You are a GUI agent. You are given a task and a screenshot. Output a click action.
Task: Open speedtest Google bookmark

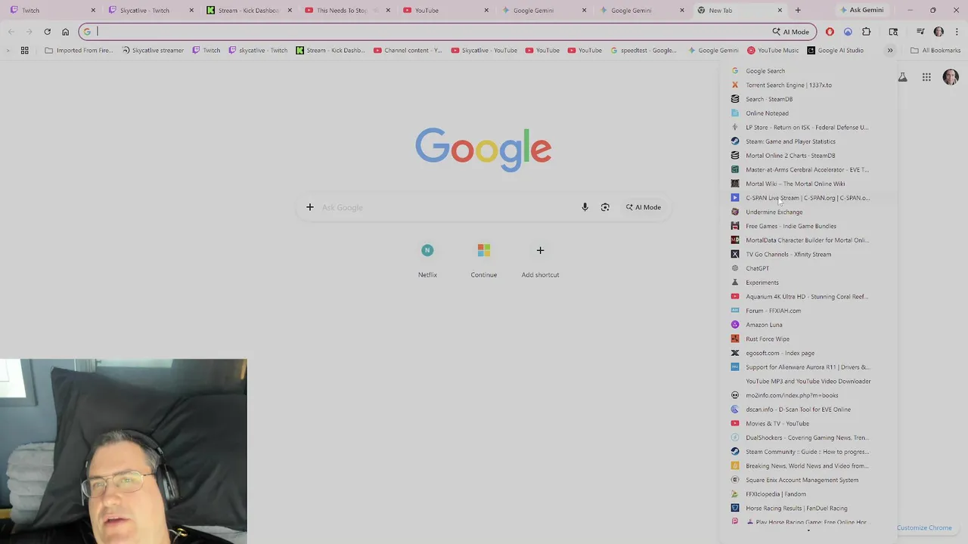(x=643, y=51)
